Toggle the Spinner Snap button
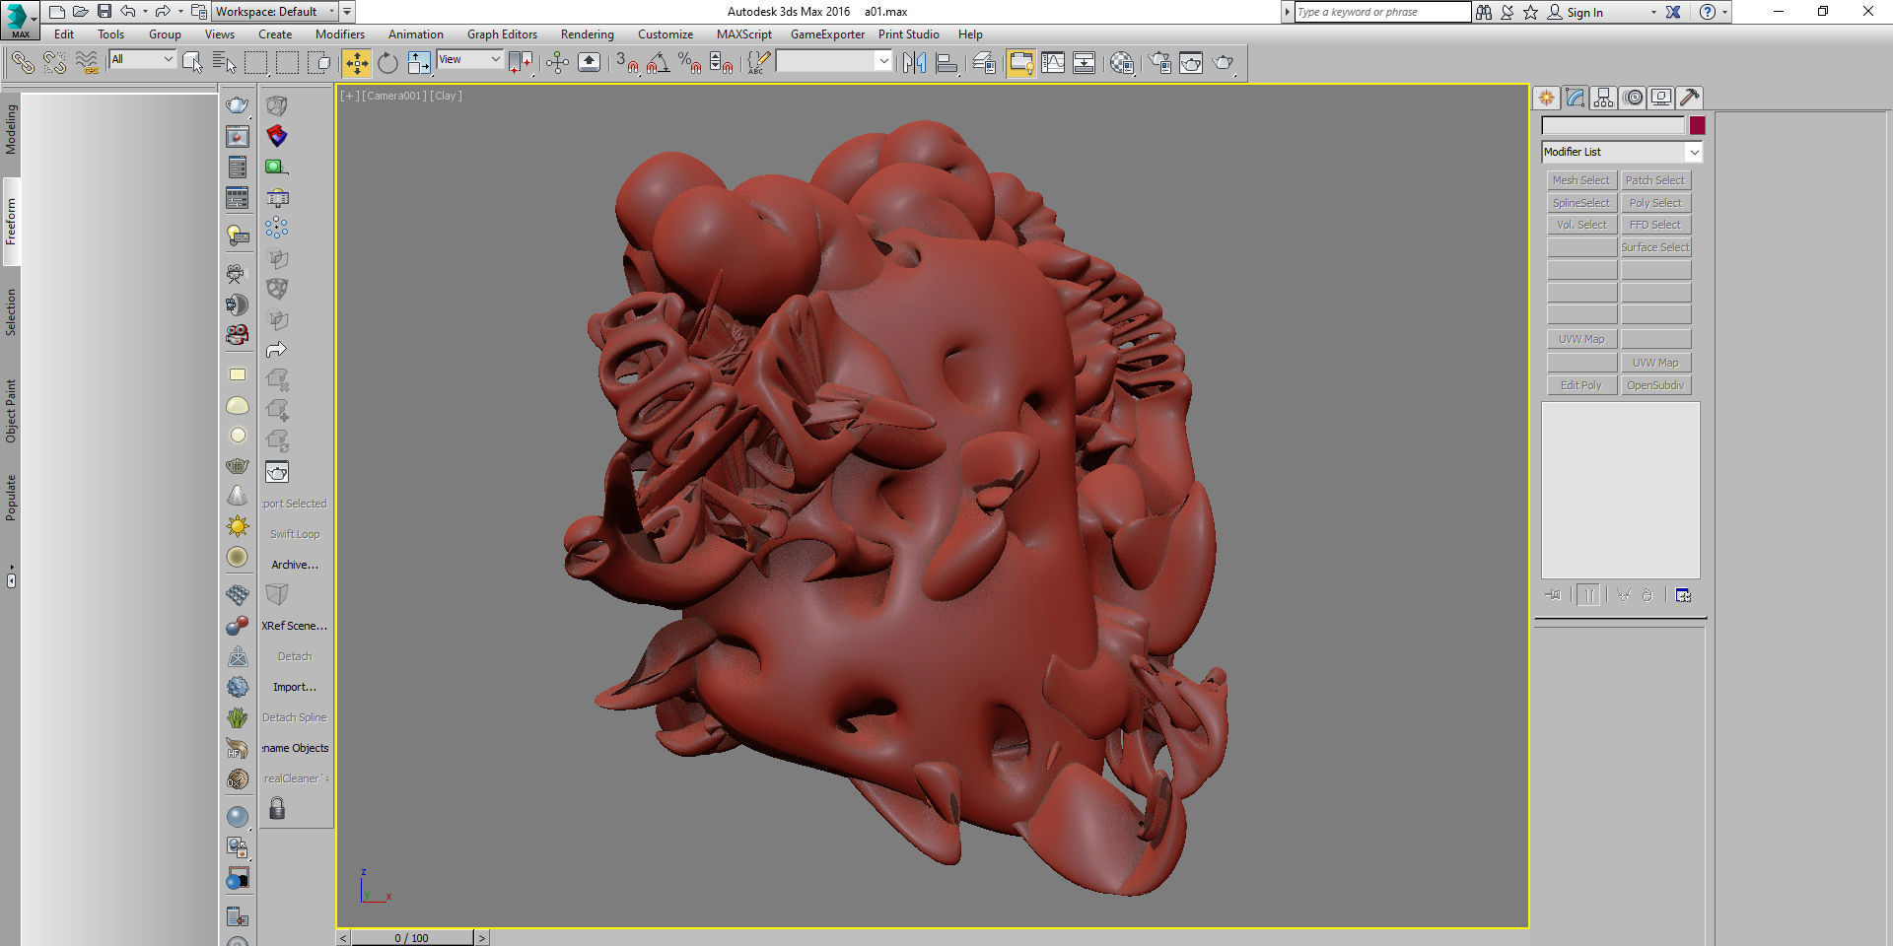 (722, 63)
